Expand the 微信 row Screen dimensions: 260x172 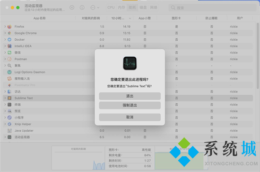5,52
